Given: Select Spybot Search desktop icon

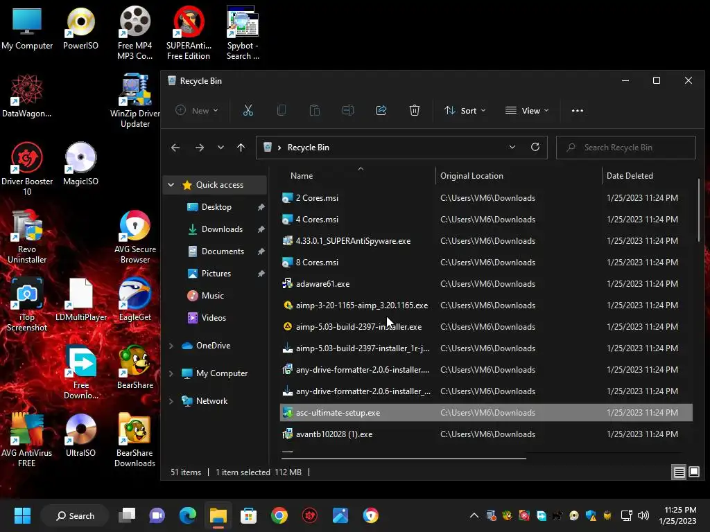Looking at the screenshot, I should (243, 33).
